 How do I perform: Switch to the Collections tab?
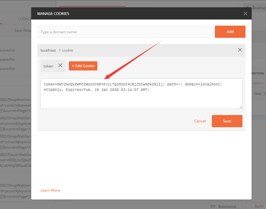24,18
